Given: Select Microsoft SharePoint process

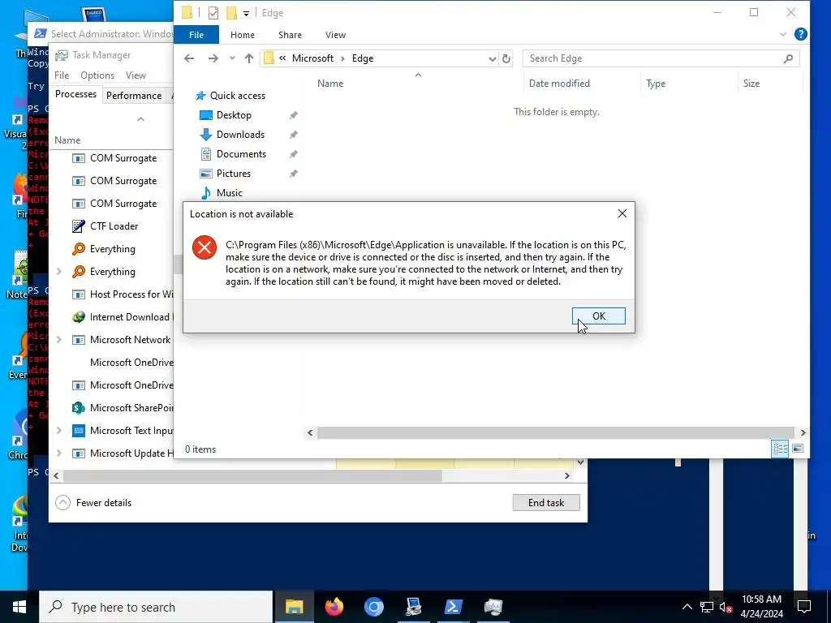Looking at the screenshot, I should coord(123,408).
